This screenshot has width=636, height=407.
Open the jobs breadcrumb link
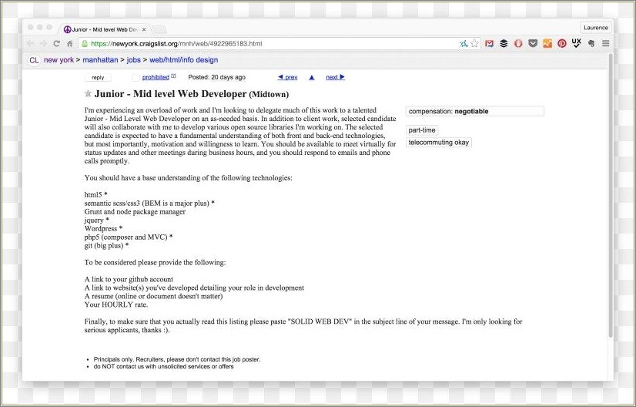133,59
